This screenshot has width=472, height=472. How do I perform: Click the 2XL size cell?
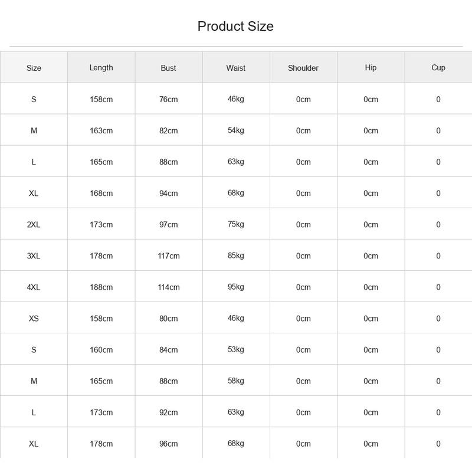click(x=34, y=225)
